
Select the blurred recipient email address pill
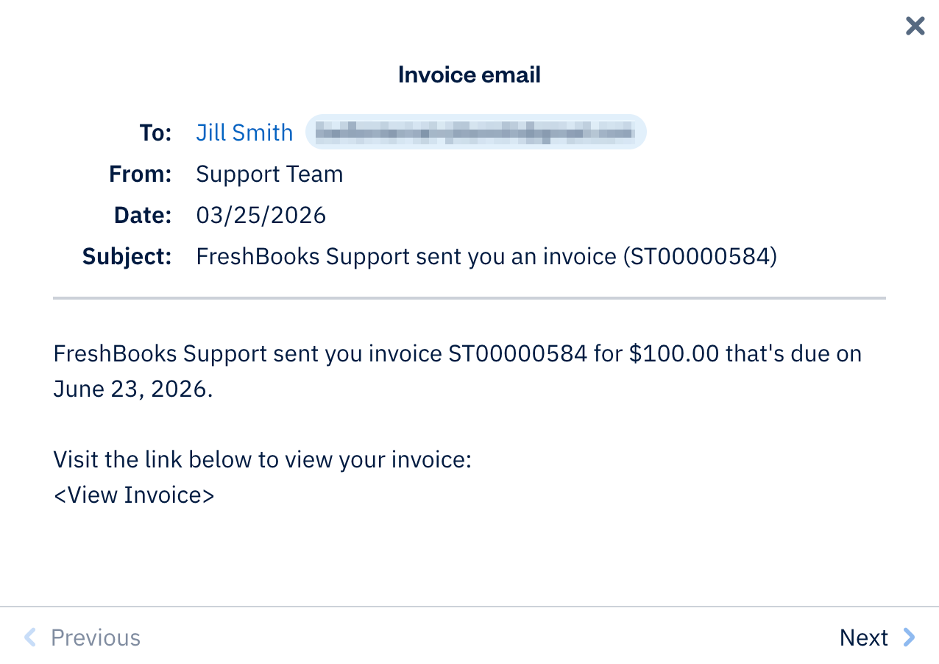pos(477,133)
